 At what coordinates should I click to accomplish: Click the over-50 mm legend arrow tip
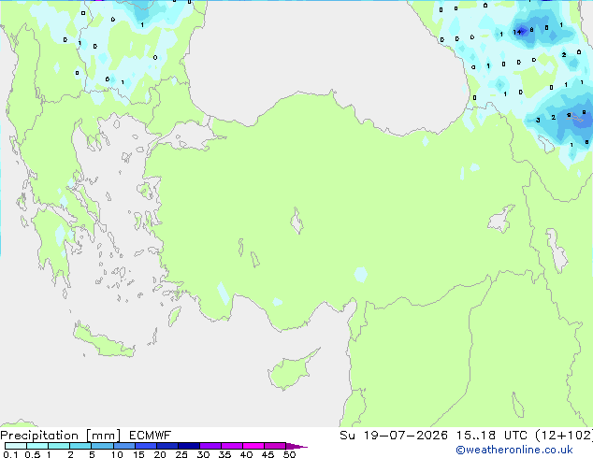[296, 446]
